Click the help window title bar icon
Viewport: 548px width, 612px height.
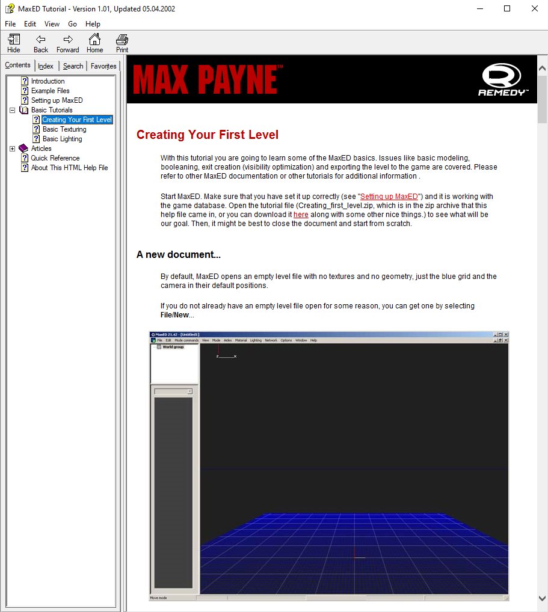tap(10, 8)
